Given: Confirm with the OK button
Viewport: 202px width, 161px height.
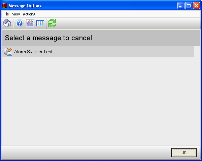Looking at the screenshot, I should point(184,153).
